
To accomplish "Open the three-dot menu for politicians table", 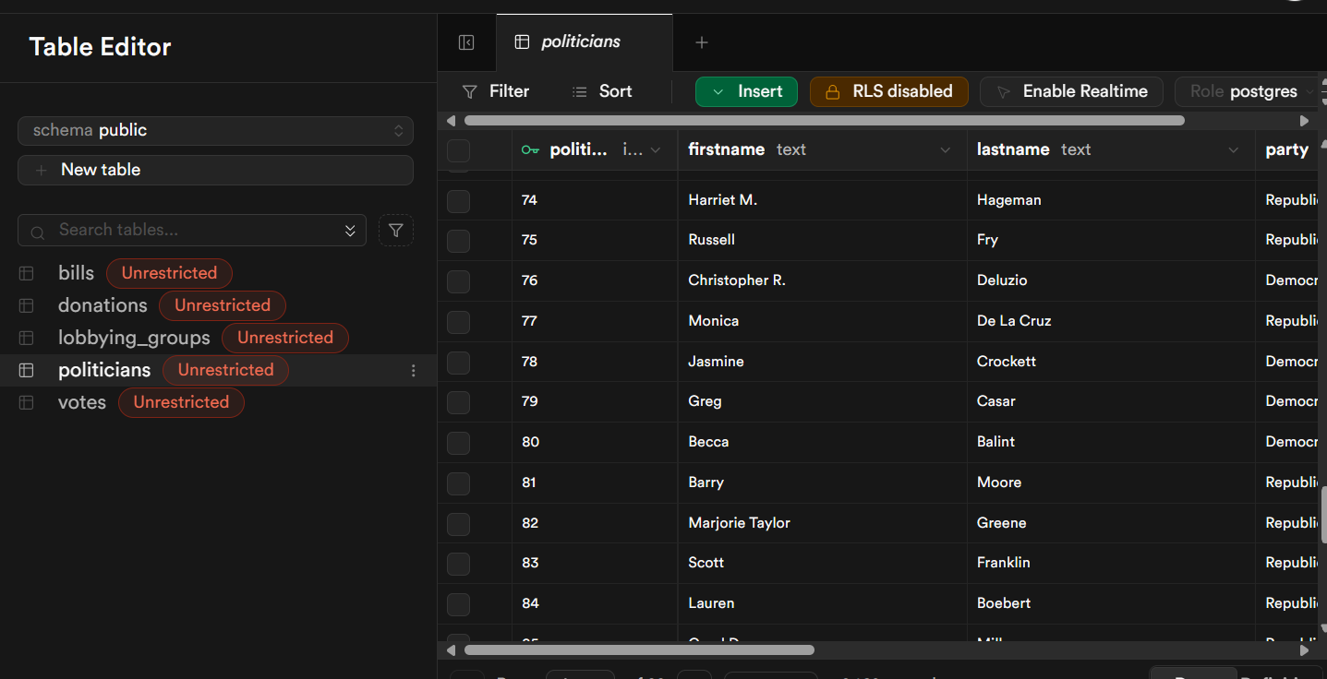I will tap(414, 371).
